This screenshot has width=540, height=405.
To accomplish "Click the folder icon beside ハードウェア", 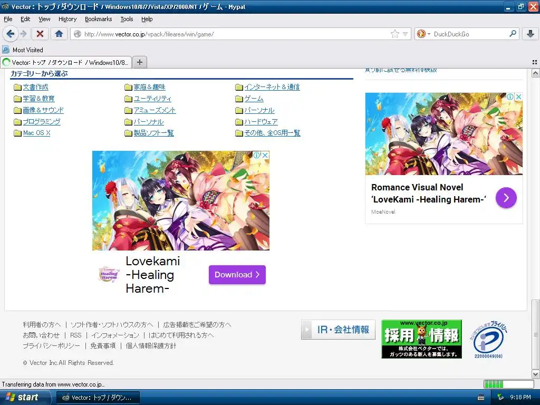I will tap(239, 122).
